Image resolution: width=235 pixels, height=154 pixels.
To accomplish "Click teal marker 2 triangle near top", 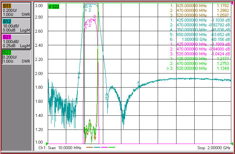I will 90,6.
